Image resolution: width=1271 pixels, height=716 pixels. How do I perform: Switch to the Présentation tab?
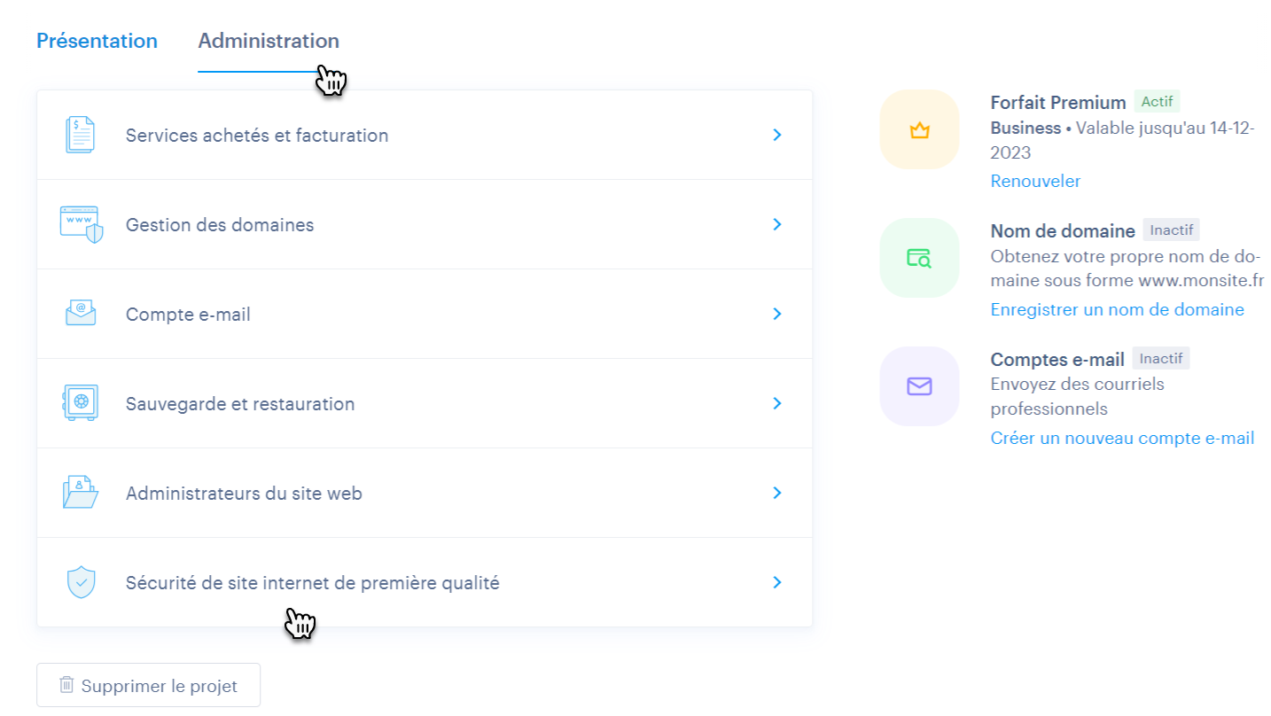tap(97, 41)
